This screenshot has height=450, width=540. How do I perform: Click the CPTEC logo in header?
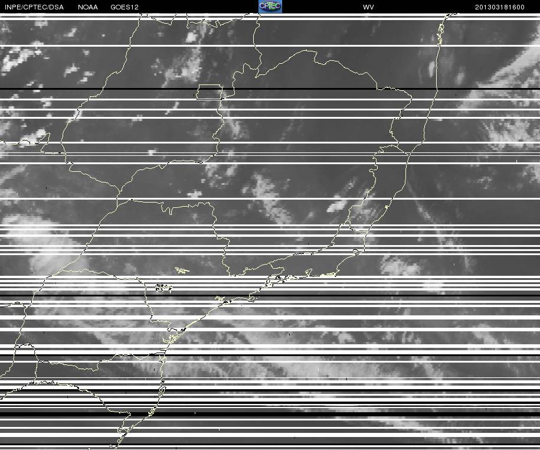point(270,6)
